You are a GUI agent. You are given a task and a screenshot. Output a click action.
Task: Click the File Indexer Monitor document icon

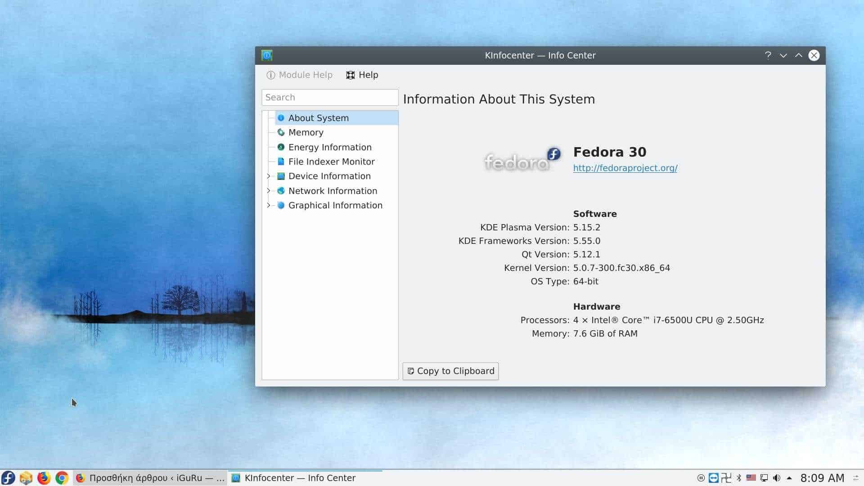[x=281, y=162]
